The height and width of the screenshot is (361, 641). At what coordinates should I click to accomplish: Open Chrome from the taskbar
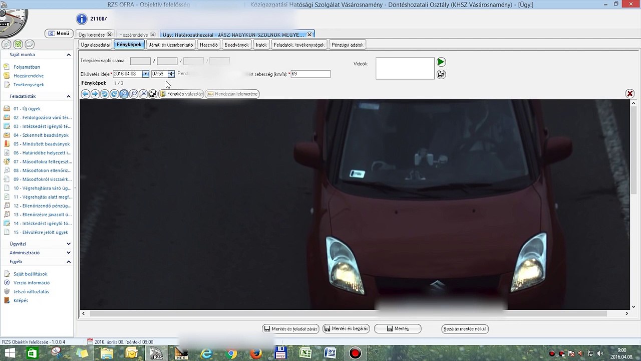click(x=231, y=353)
